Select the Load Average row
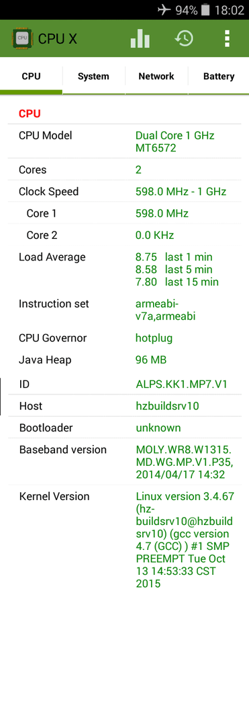Image resolution: width=249 pixels, height=727 pixels. (125, 269)
